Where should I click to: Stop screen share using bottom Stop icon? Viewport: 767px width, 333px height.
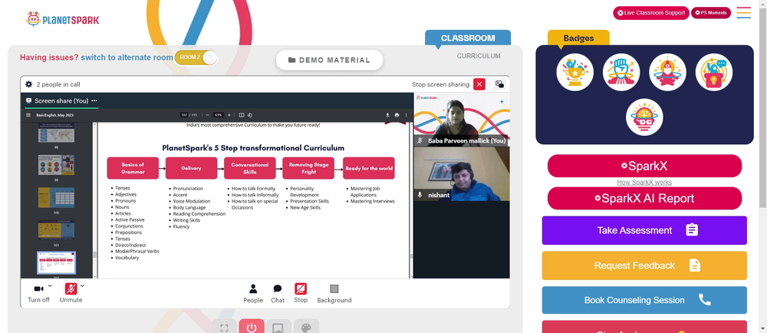pos(301,293)
